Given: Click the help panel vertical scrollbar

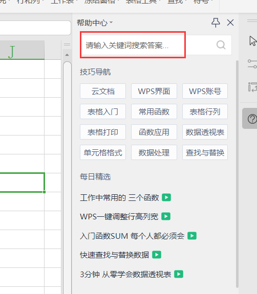Looking at the screenshot, I should 237,174.
